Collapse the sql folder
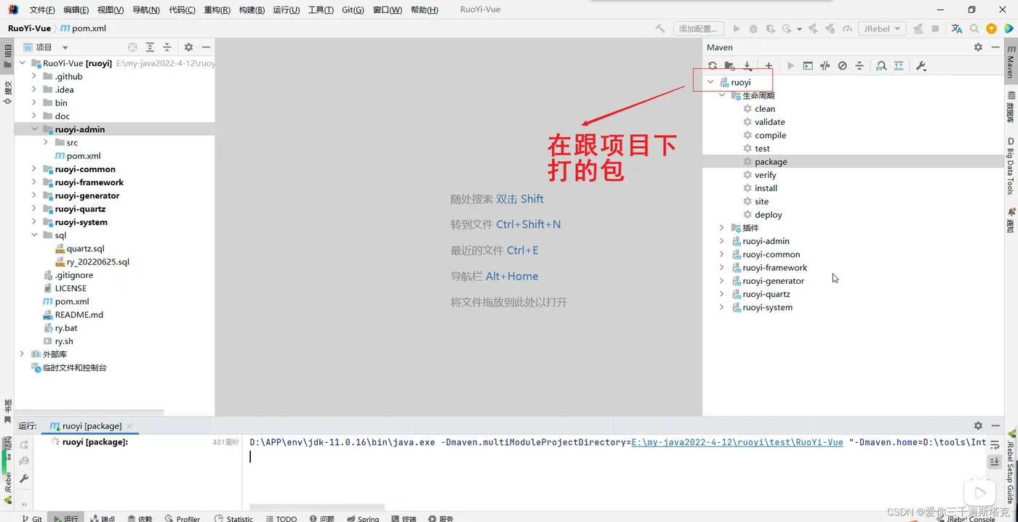 (34, 235)
